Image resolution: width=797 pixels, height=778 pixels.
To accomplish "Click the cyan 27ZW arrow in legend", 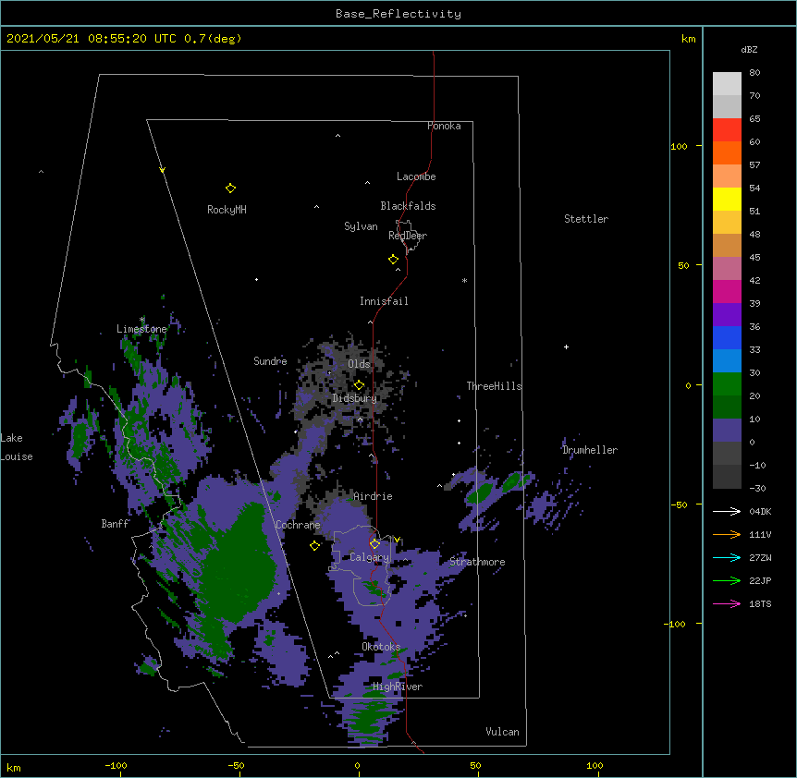I will click(x=727, y=557).
